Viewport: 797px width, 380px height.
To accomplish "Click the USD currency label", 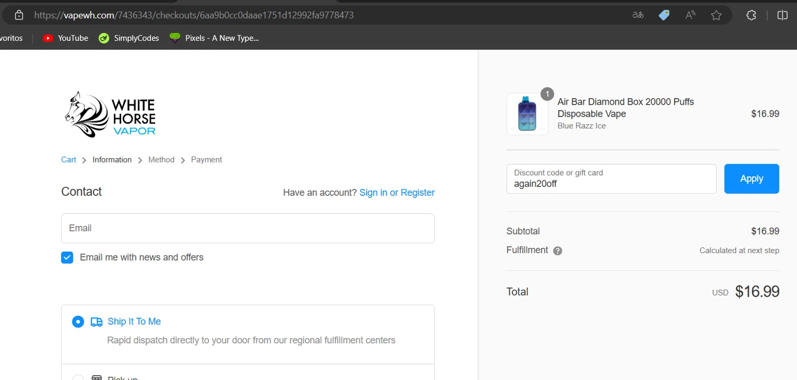I will click(720, 293).
